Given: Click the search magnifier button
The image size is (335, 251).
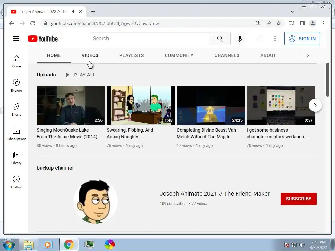Looking at the screenshot, I should (220, 39).
